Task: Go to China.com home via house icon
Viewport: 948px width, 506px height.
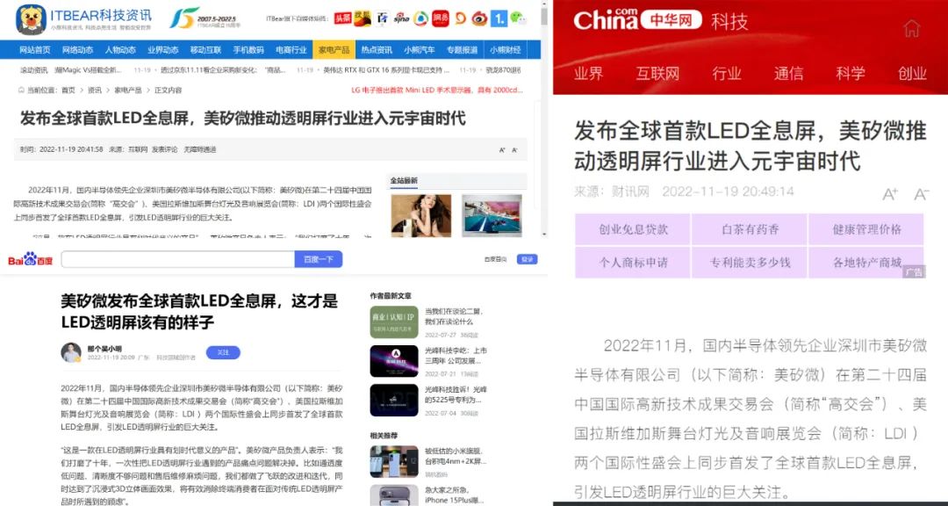Action: tap(911, 28)
